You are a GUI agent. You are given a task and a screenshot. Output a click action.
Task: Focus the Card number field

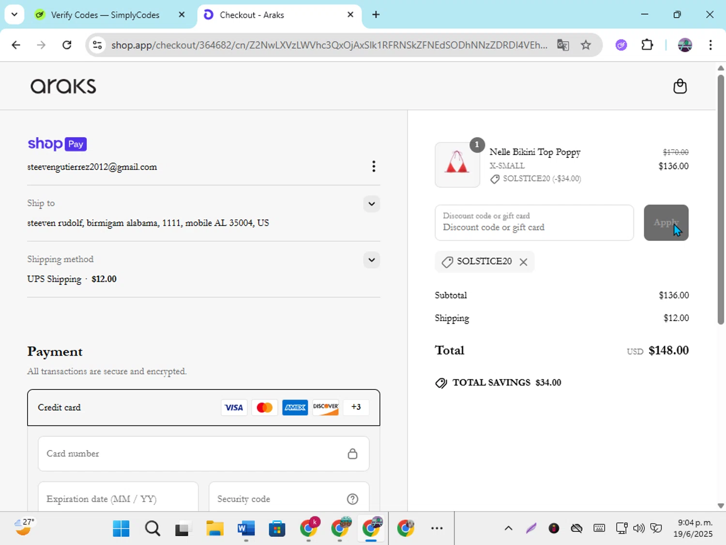203,454
